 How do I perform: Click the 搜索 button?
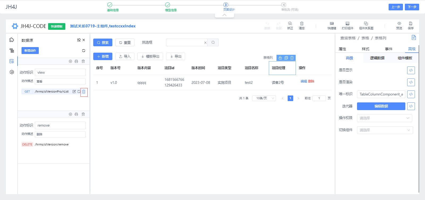pyautogui.click(x=103, y=43)
